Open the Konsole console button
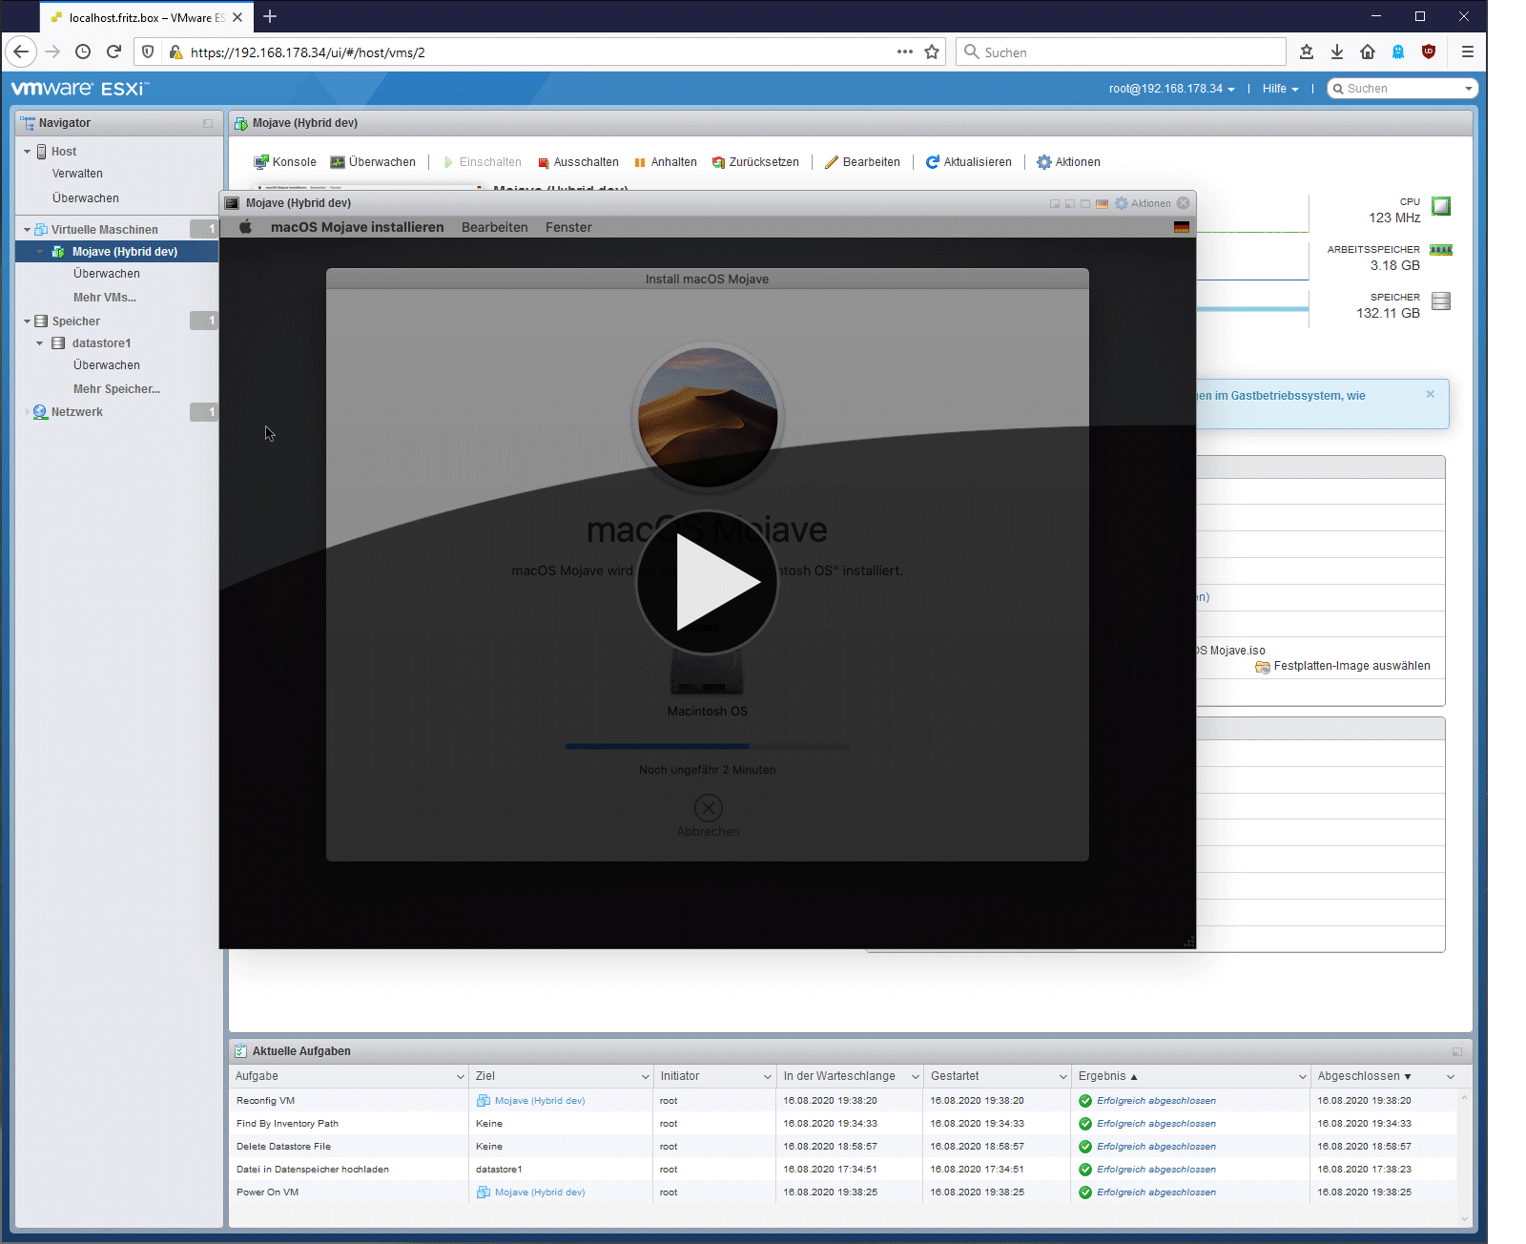This screenshot has width=1526, height=1244. 284,162
